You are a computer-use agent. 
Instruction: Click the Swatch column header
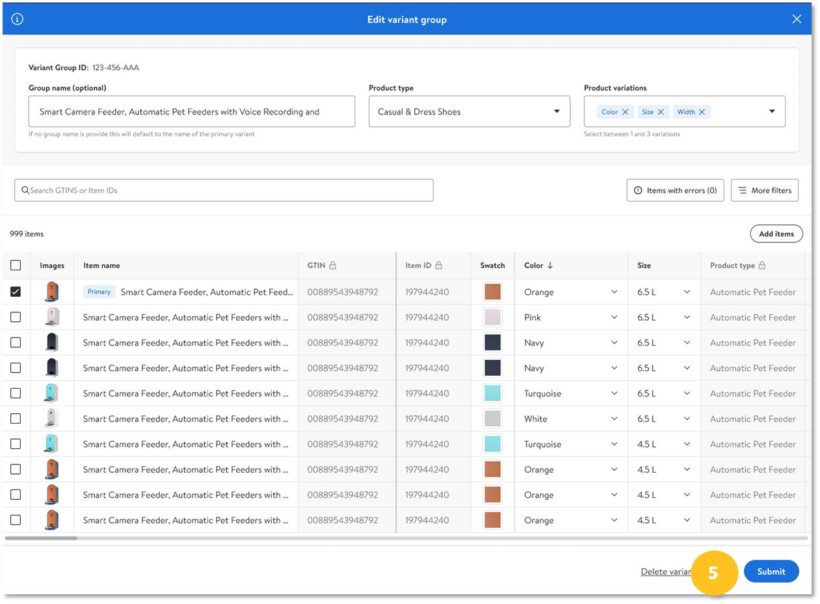pos(493,265)
